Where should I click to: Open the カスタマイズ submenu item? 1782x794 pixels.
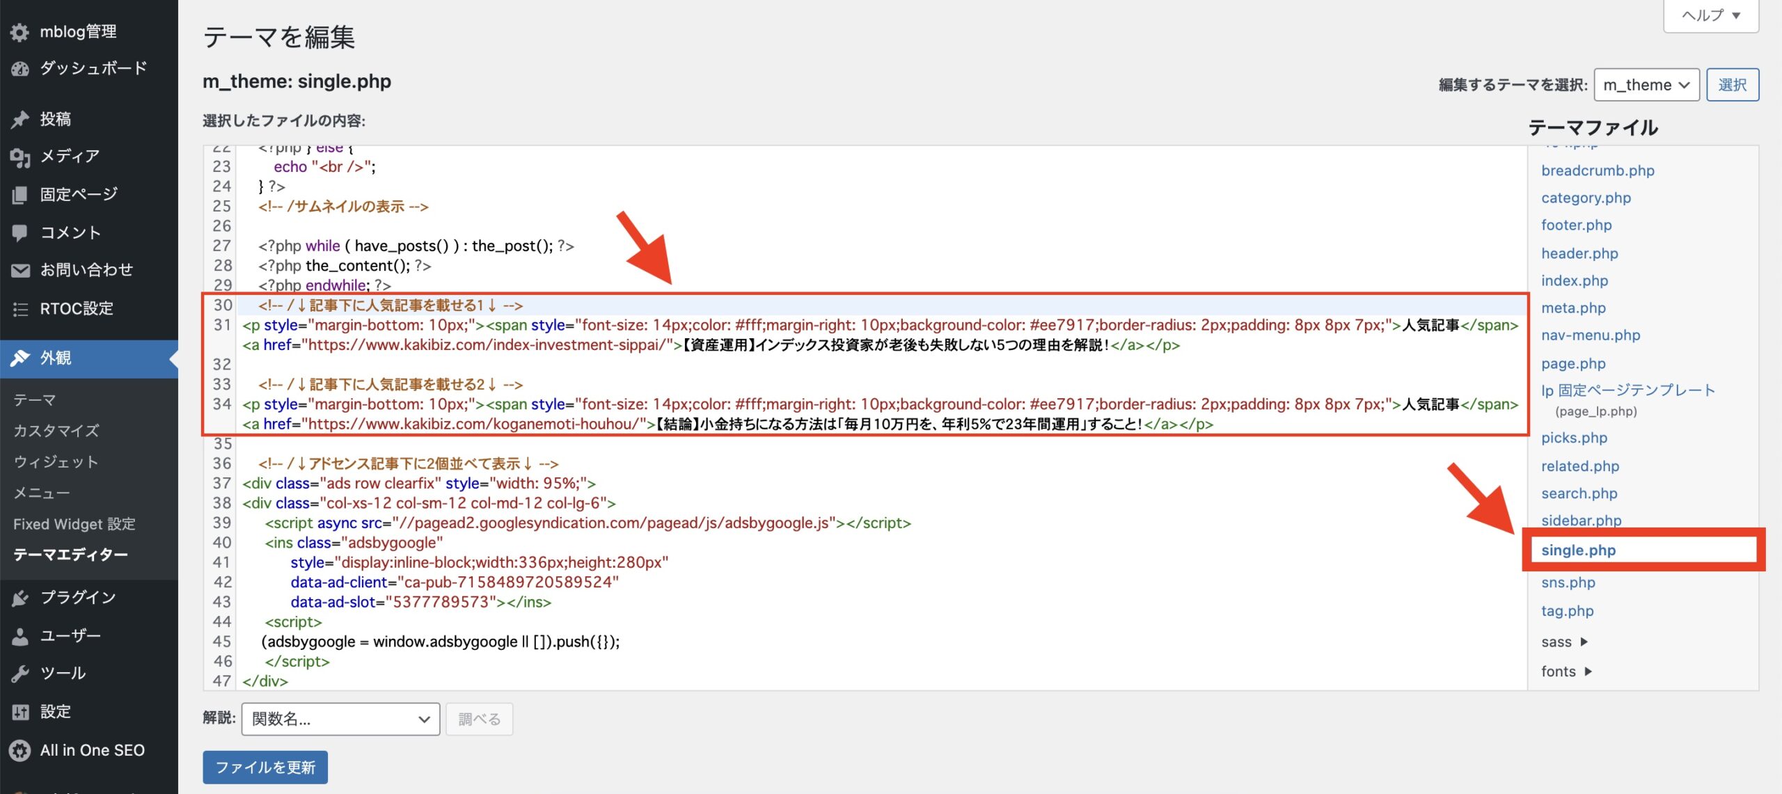click(56, 431)
